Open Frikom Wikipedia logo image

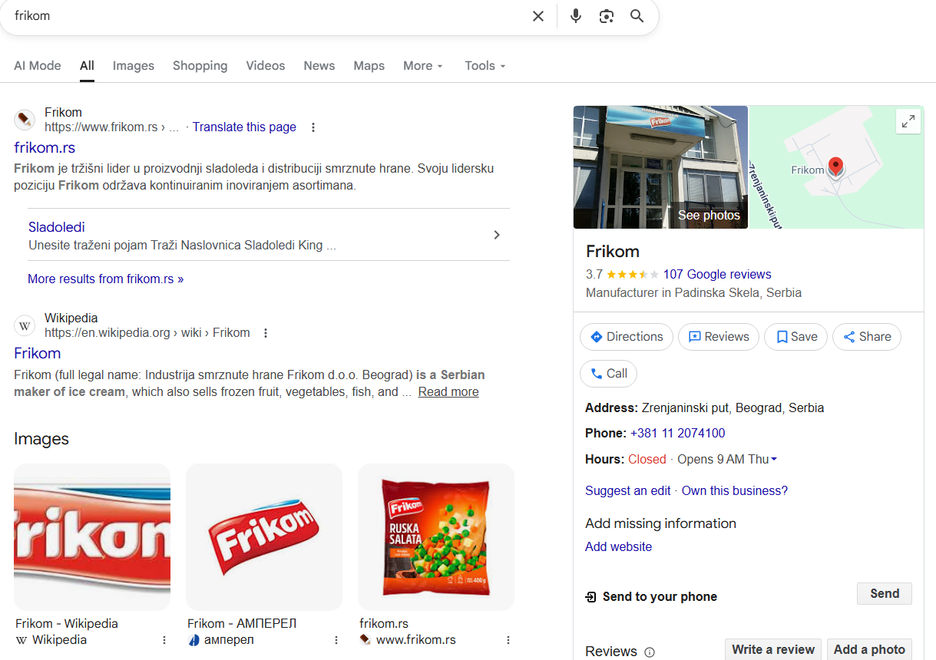(92, 537)
